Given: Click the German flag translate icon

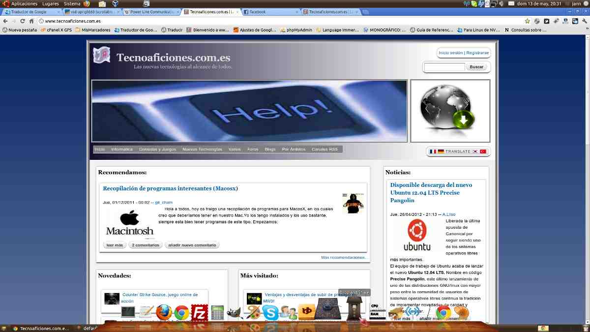Looking at the screenshot, I should coord(441,151).
